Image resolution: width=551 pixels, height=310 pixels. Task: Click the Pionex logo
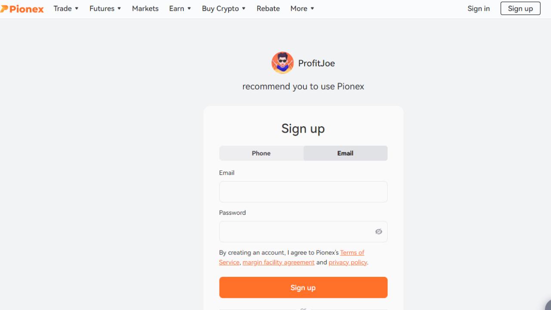pyautogui.click(x=22, y=9)
